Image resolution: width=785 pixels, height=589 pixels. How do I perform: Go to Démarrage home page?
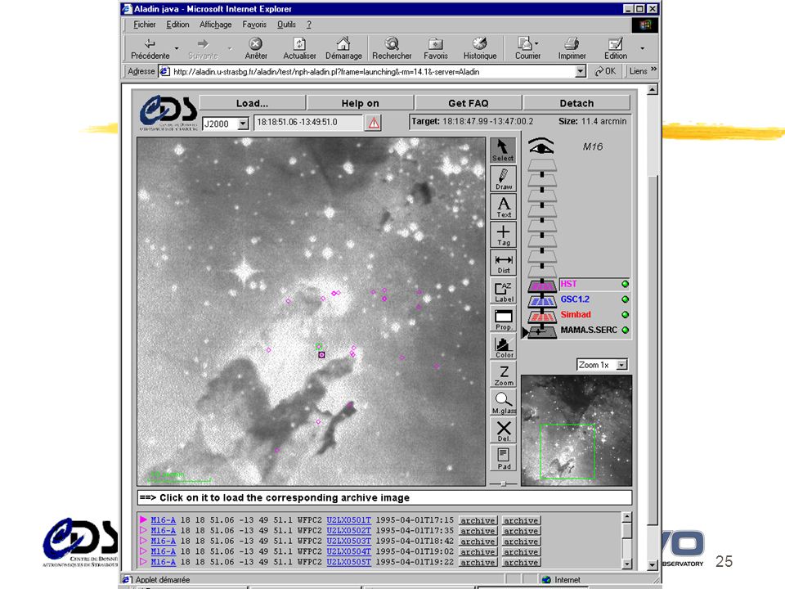pos(343,49)
